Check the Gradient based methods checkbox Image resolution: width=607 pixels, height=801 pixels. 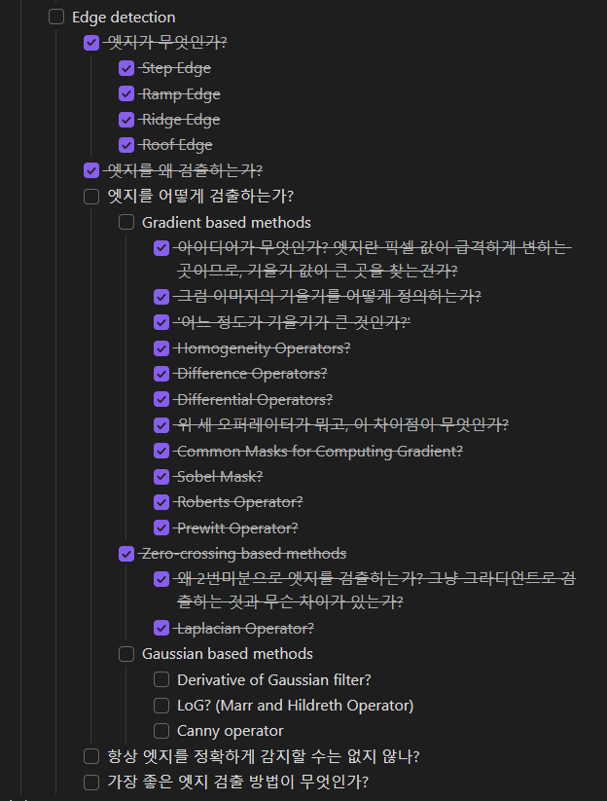click(126, 222)
